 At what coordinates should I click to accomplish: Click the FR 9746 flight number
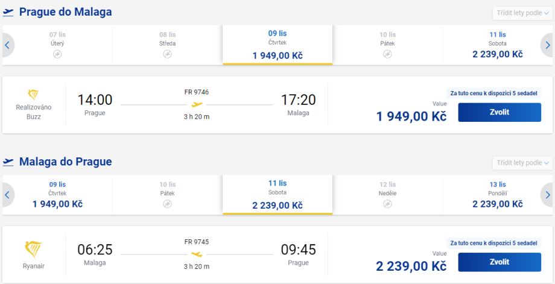[197, 92]
